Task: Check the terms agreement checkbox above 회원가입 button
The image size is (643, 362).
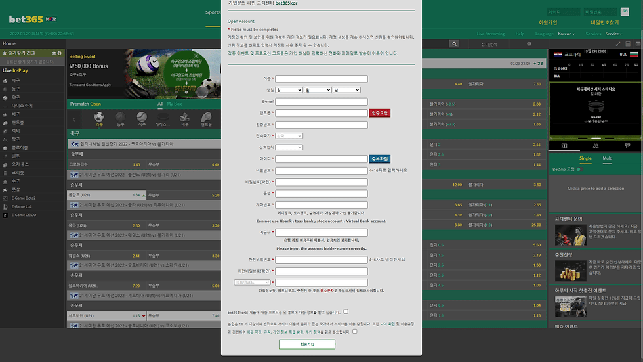Action: click(355, 332)
